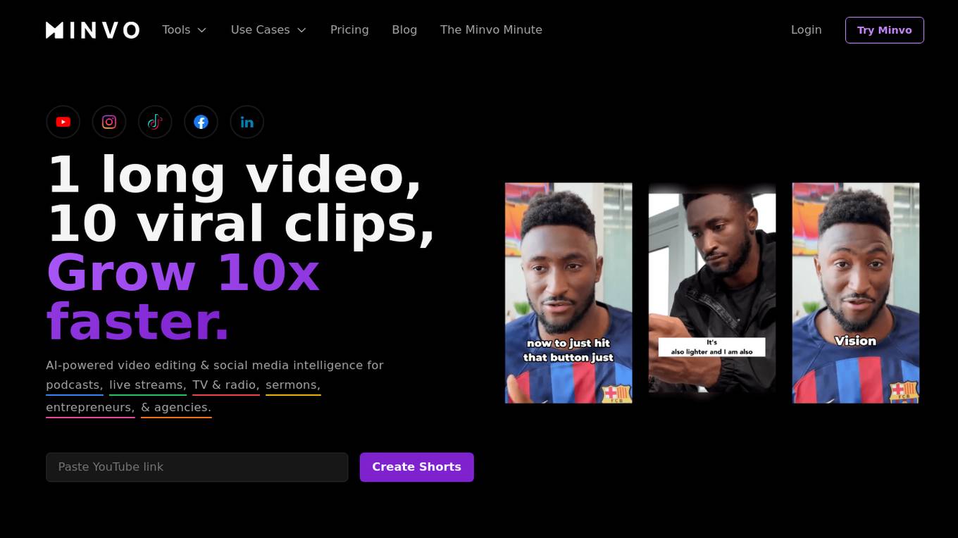Open the YouTube social icon
The height and width of the screenshot is (538, 958).
(63, 122)
